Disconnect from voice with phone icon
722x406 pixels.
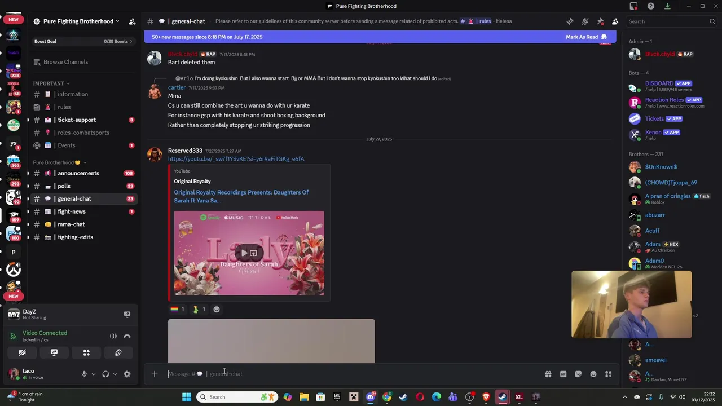pyautogui.click(x=127, y=336)
